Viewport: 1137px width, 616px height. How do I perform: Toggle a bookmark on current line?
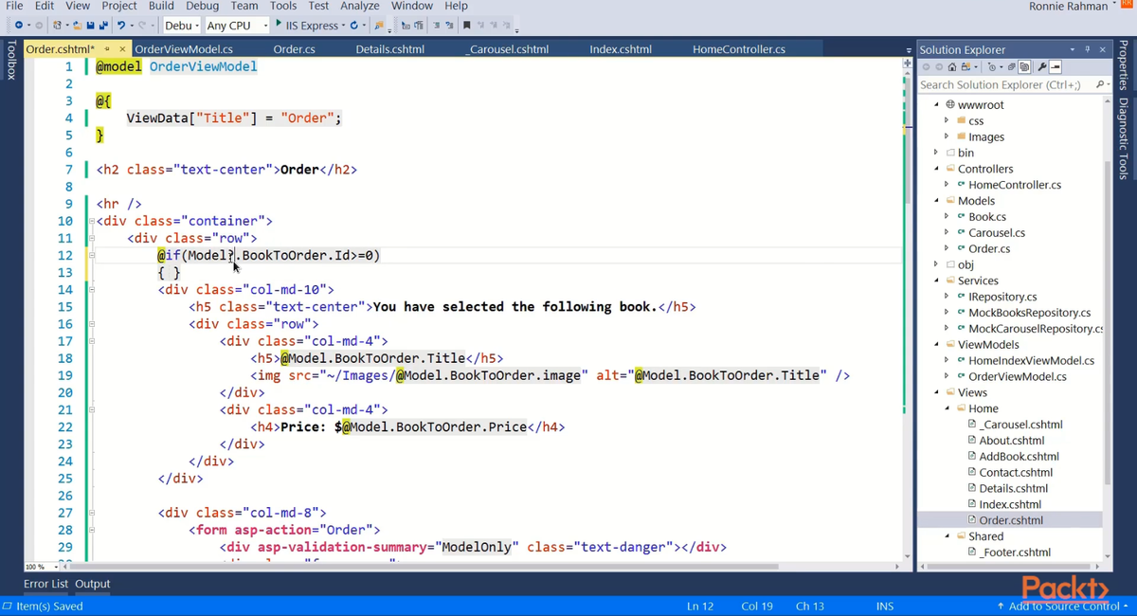466,26
